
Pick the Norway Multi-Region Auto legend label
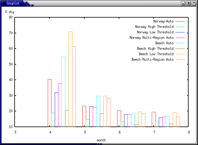coord(151,38)
